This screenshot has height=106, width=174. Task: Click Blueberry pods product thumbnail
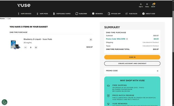pyautogui.click(x=16, y=44)
